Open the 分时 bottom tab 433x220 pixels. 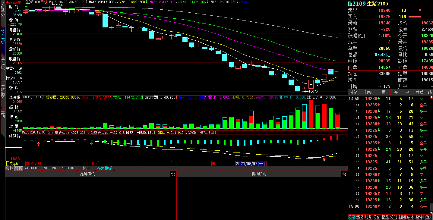393,217
